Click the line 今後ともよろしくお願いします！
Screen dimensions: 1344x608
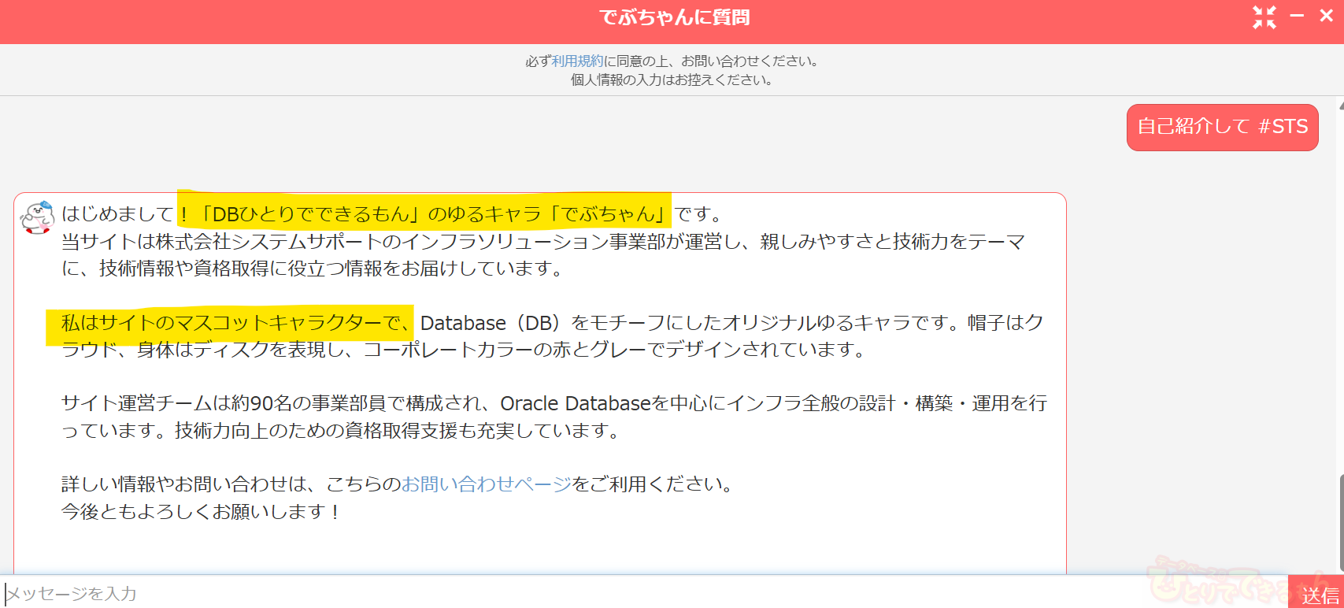pyautogui.click(x=202, y=511)
